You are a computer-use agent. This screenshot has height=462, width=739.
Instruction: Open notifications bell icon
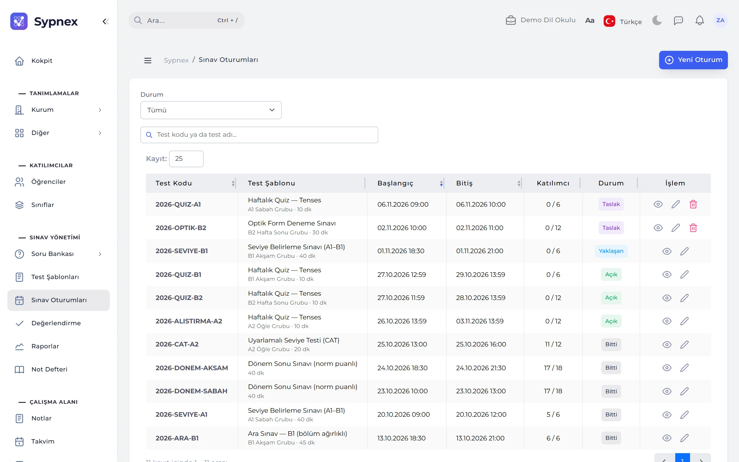[x=700, y=20]
